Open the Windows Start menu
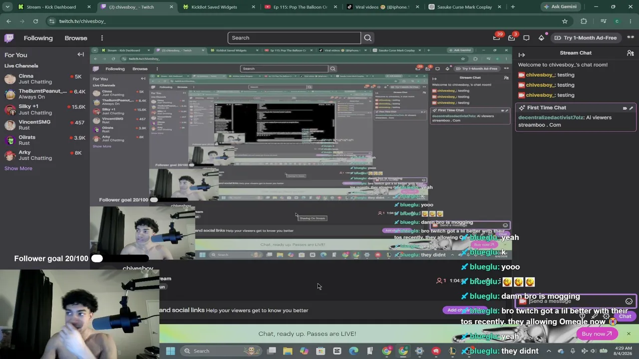The width and height of the screenshot is (639, 359). point(170,351)
